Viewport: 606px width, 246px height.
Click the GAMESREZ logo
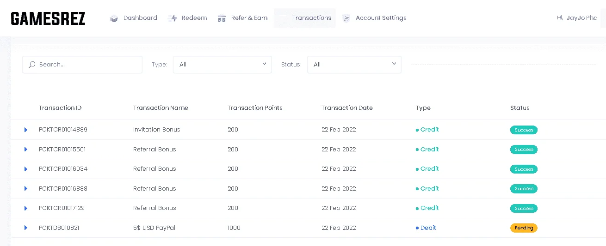48,18
